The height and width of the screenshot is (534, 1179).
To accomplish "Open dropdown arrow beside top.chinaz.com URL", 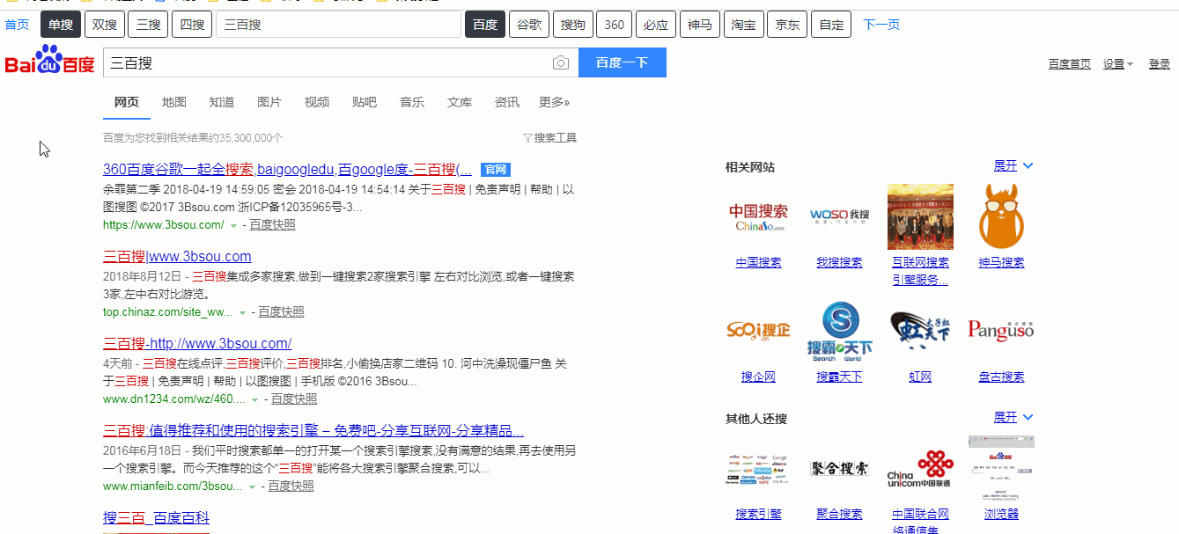I will (242, 313).
